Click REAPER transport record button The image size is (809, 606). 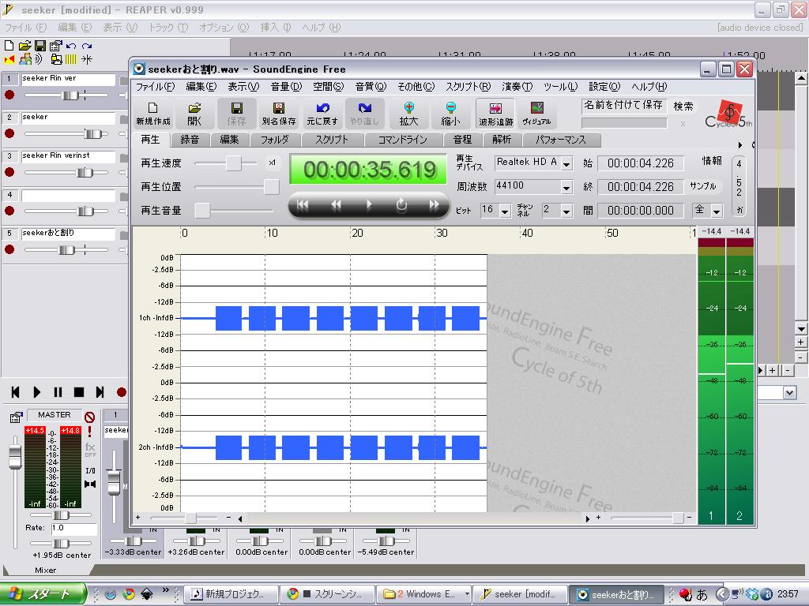(121, 392)
